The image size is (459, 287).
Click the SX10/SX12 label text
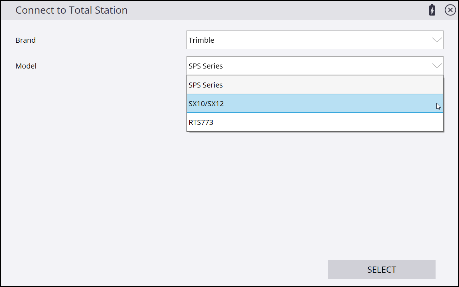point(206,104)
